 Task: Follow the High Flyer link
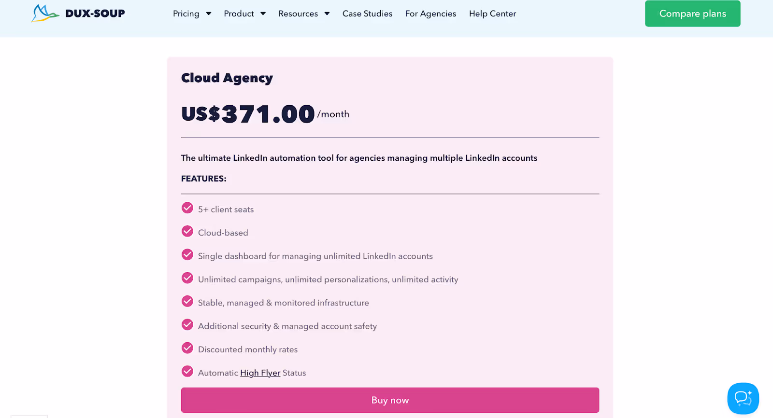(260, 373)
